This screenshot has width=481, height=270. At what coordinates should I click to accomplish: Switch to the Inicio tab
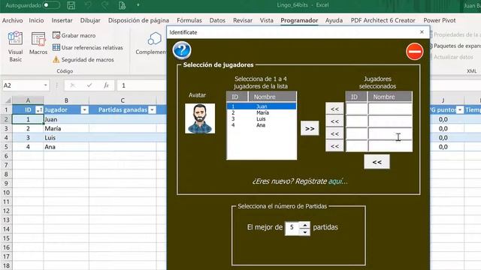36,20
